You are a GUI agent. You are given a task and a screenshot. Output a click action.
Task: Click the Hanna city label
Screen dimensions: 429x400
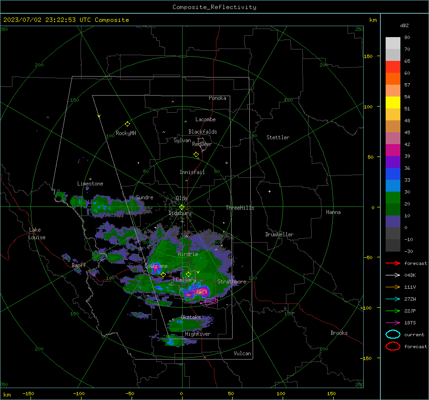click(x=333, y=212)
